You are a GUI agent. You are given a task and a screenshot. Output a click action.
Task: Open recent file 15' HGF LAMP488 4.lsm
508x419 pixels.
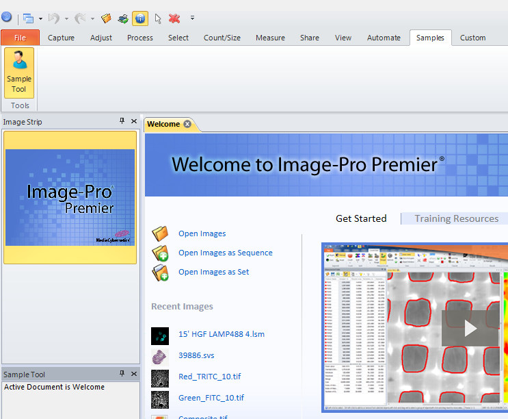coord(222,334)
